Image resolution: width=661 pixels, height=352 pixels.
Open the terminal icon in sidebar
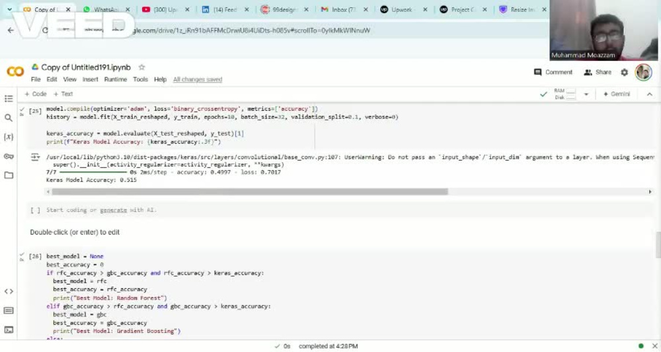pos(9,330)
